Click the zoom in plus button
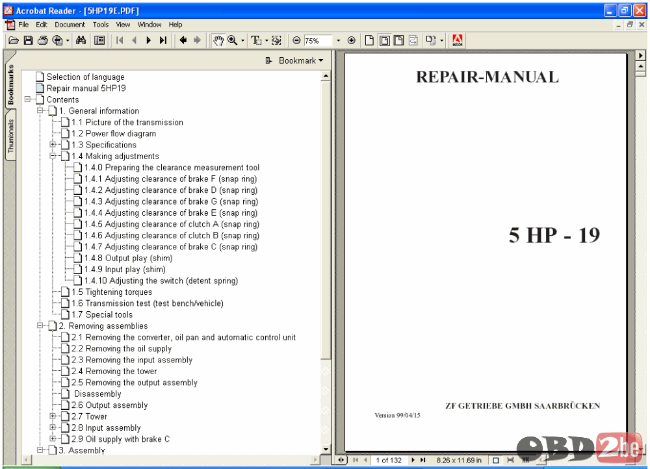This screenshot has height=469, width=650. [352, 40]
